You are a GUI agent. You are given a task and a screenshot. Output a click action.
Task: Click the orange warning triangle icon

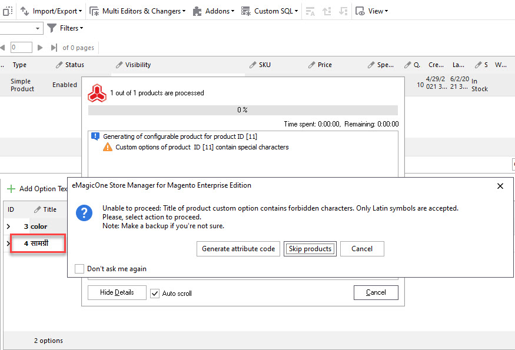[x=107, y=146]
